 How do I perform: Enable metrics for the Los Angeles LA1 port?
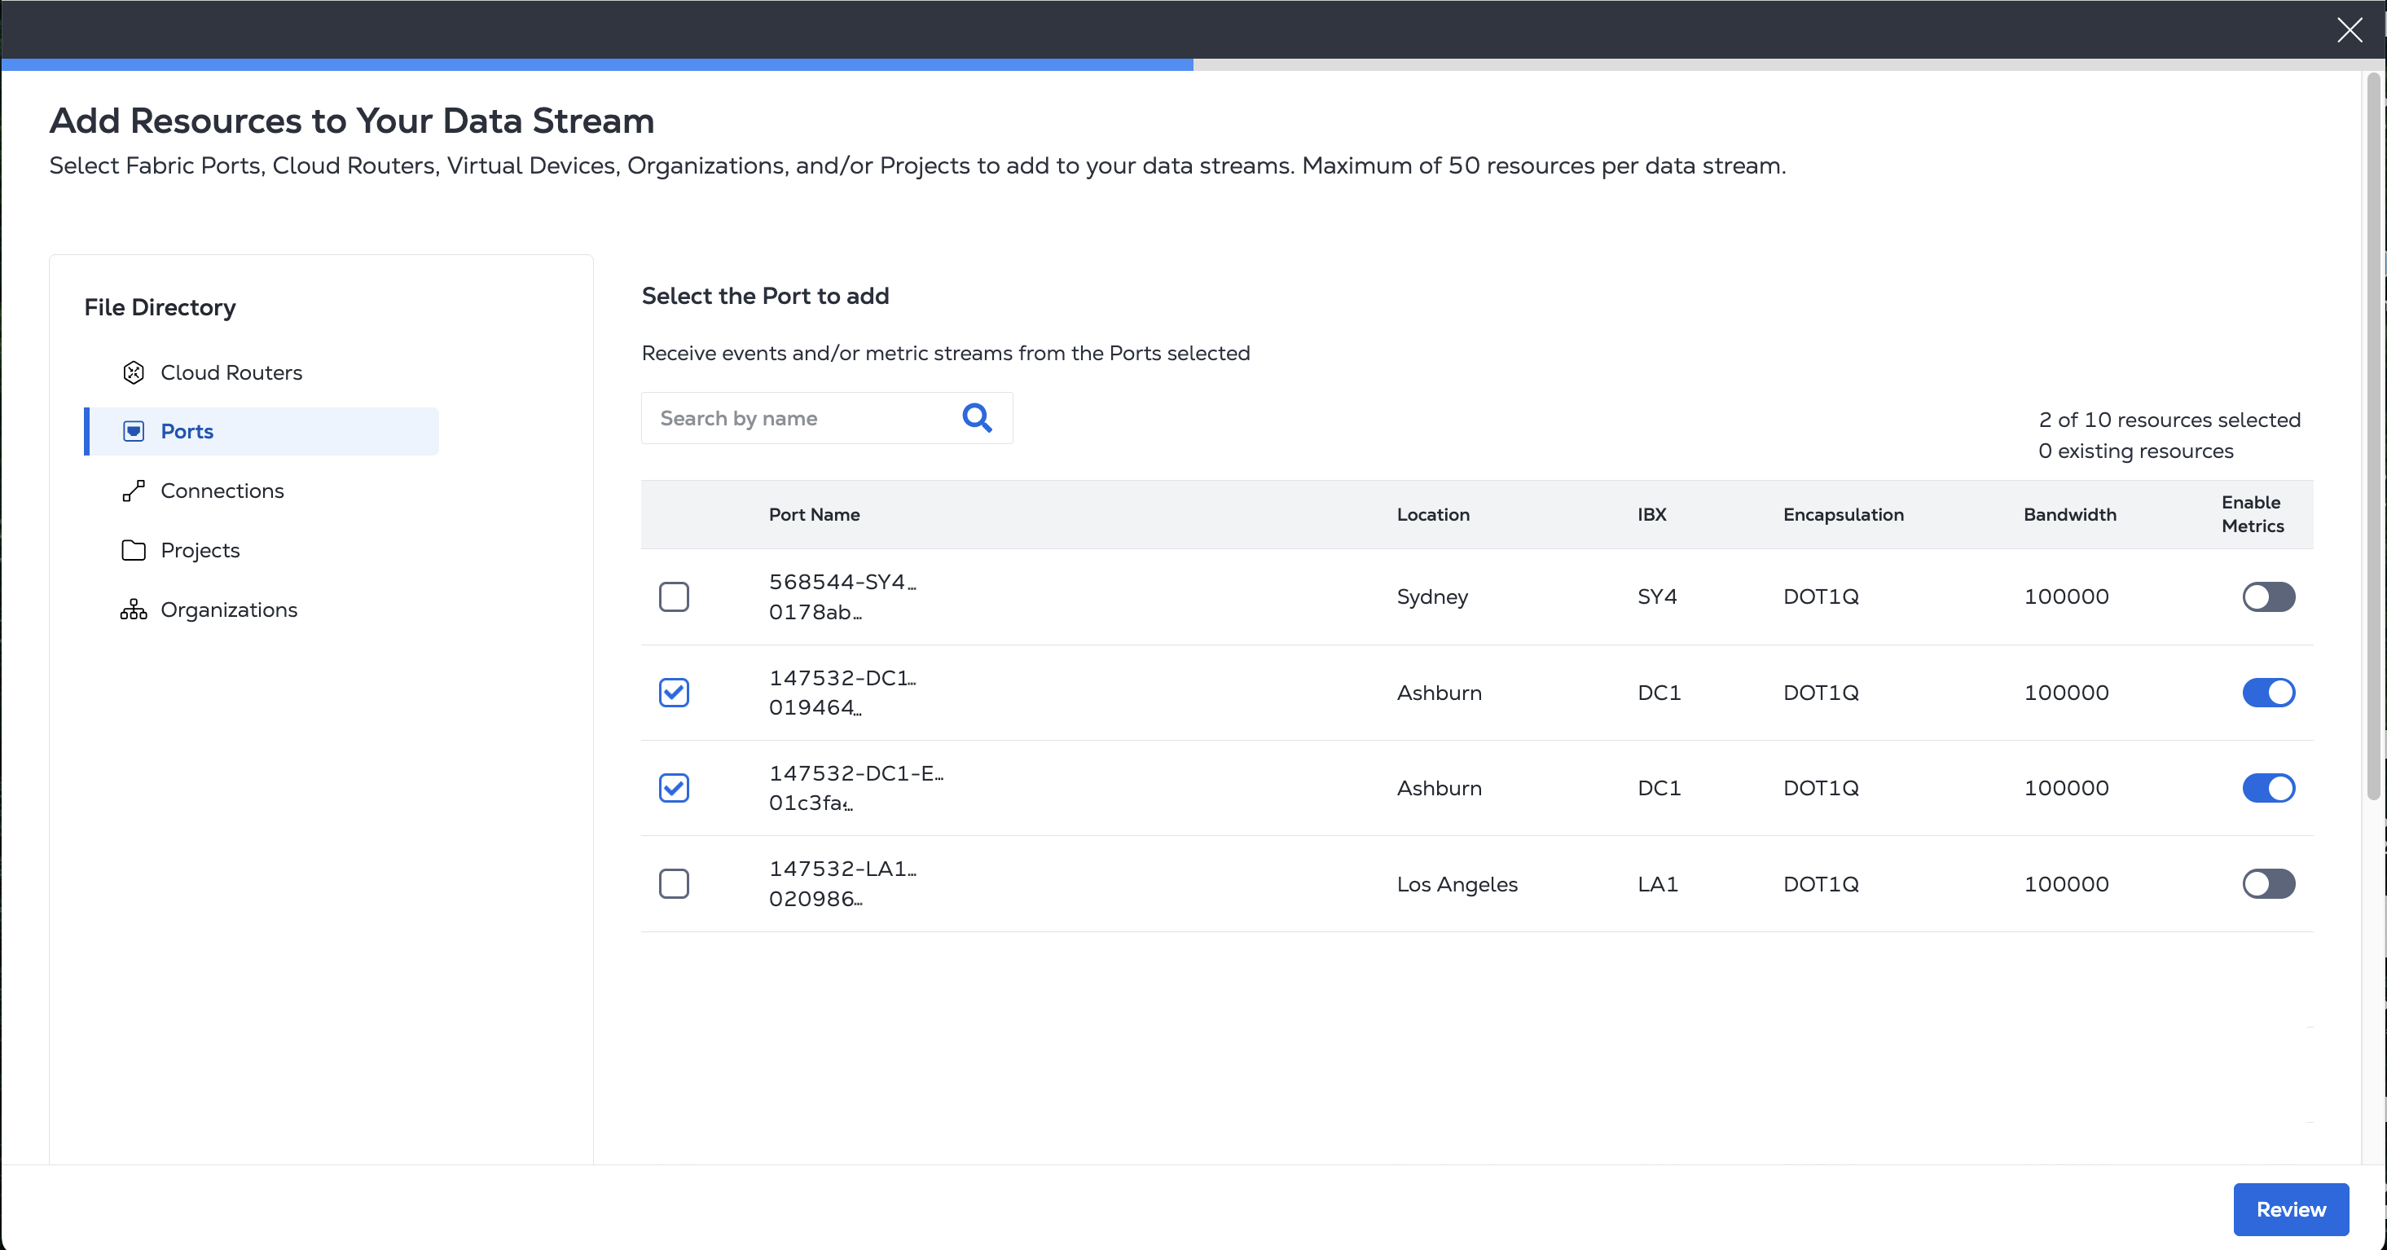pos(2268,884)
